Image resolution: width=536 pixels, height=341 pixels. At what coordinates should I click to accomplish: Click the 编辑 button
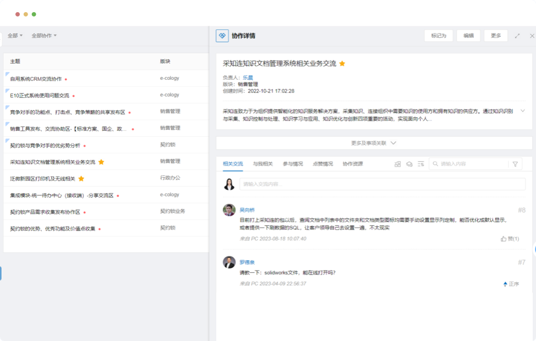point(468,36)
